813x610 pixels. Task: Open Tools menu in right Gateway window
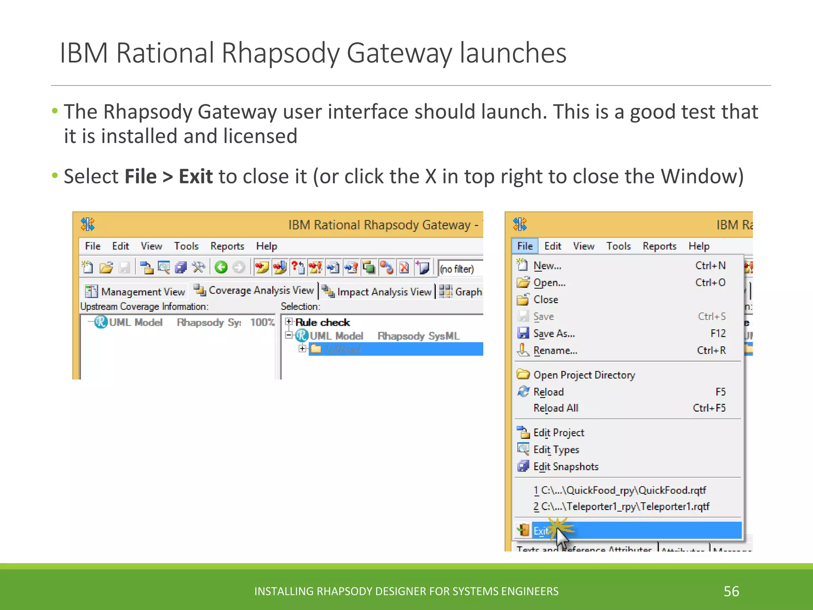(x=618, y=246)
